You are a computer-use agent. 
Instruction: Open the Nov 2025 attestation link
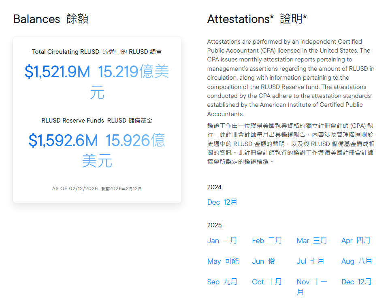point(312,282)
